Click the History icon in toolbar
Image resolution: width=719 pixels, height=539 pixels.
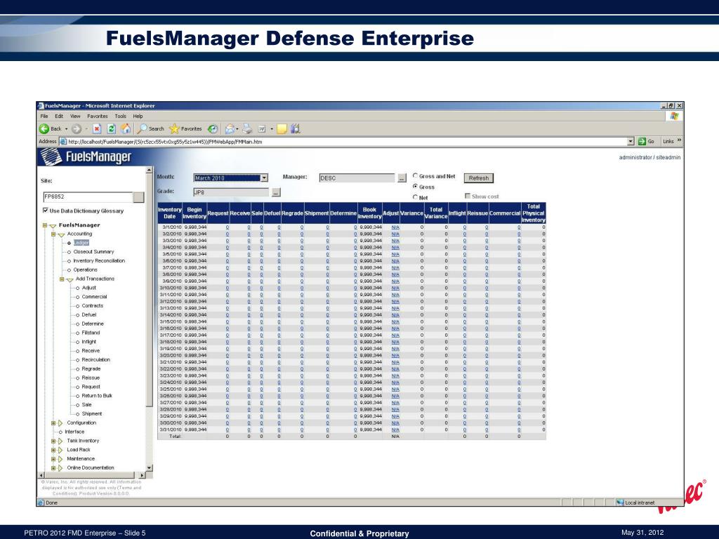tap(212, 129)
